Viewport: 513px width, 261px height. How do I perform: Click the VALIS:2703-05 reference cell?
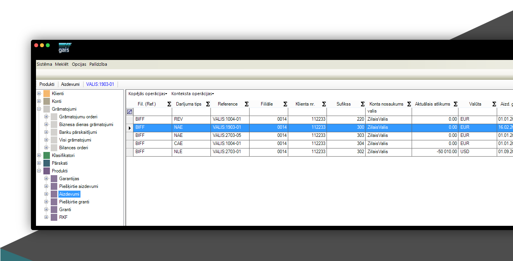[230, 136]
